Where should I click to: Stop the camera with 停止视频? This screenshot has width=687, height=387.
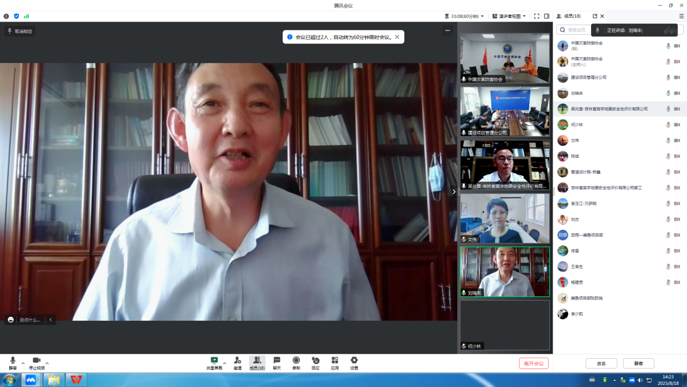coord(36,363)
